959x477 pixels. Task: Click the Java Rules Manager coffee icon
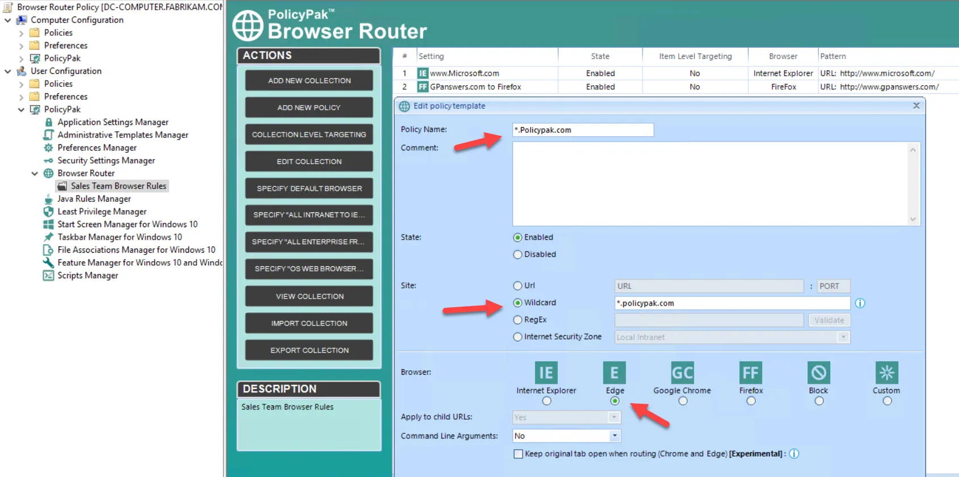(49, 199)
